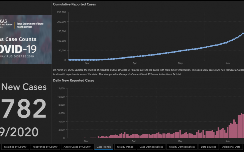Screen dimensions: 244x152
Task: Select the Cumulative Reported Cases chart title
Action: pyautogui.click(x=74, y=5)
